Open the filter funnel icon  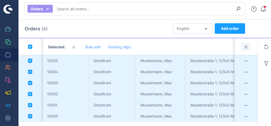pos(266,64)
